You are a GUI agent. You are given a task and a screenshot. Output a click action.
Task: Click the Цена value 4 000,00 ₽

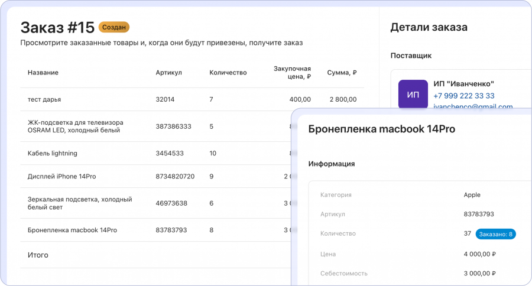coord(480,254)
